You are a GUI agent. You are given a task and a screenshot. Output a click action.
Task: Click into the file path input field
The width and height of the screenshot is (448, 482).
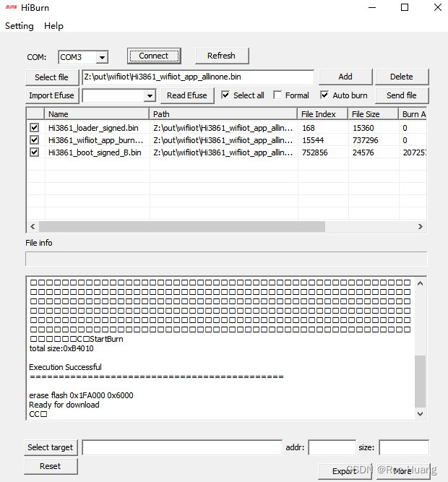(198, 77)
